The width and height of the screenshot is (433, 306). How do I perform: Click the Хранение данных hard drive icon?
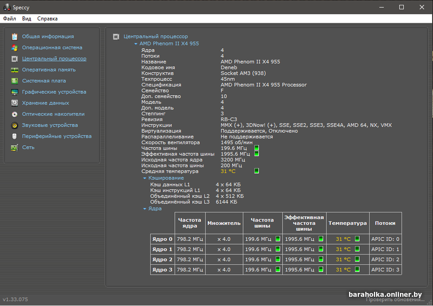tap(15, 103)
